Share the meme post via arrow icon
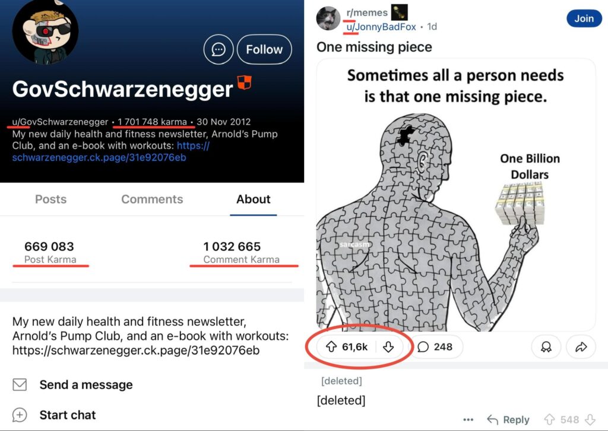 click(x=581, y=347)
